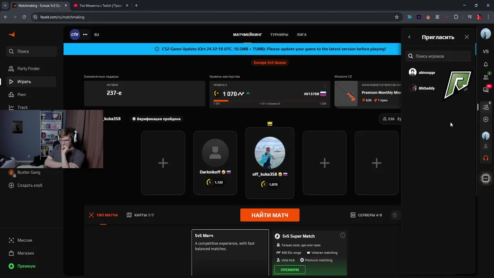Click the Elo progress bar to Level 6
The image size is (494, 278).
click(x=270, y=101)
